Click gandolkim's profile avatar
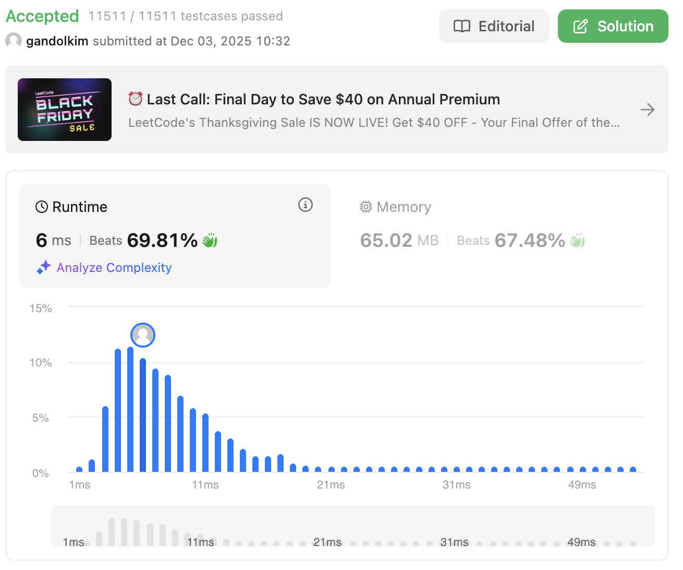683x570 pixels. coord(14,41)
